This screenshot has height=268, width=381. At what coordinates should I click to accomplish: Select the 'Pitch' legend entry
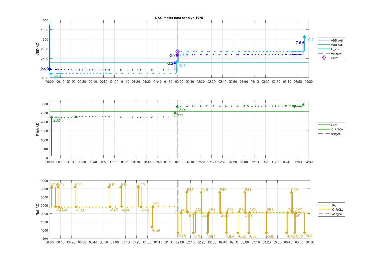(x=334, y=125)
